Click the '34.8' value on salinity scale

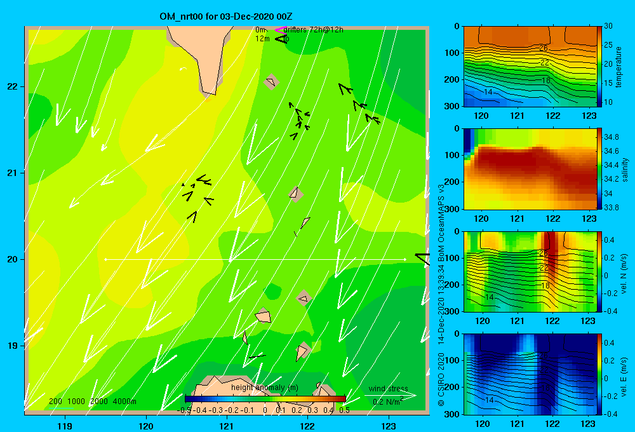(611, 137)
